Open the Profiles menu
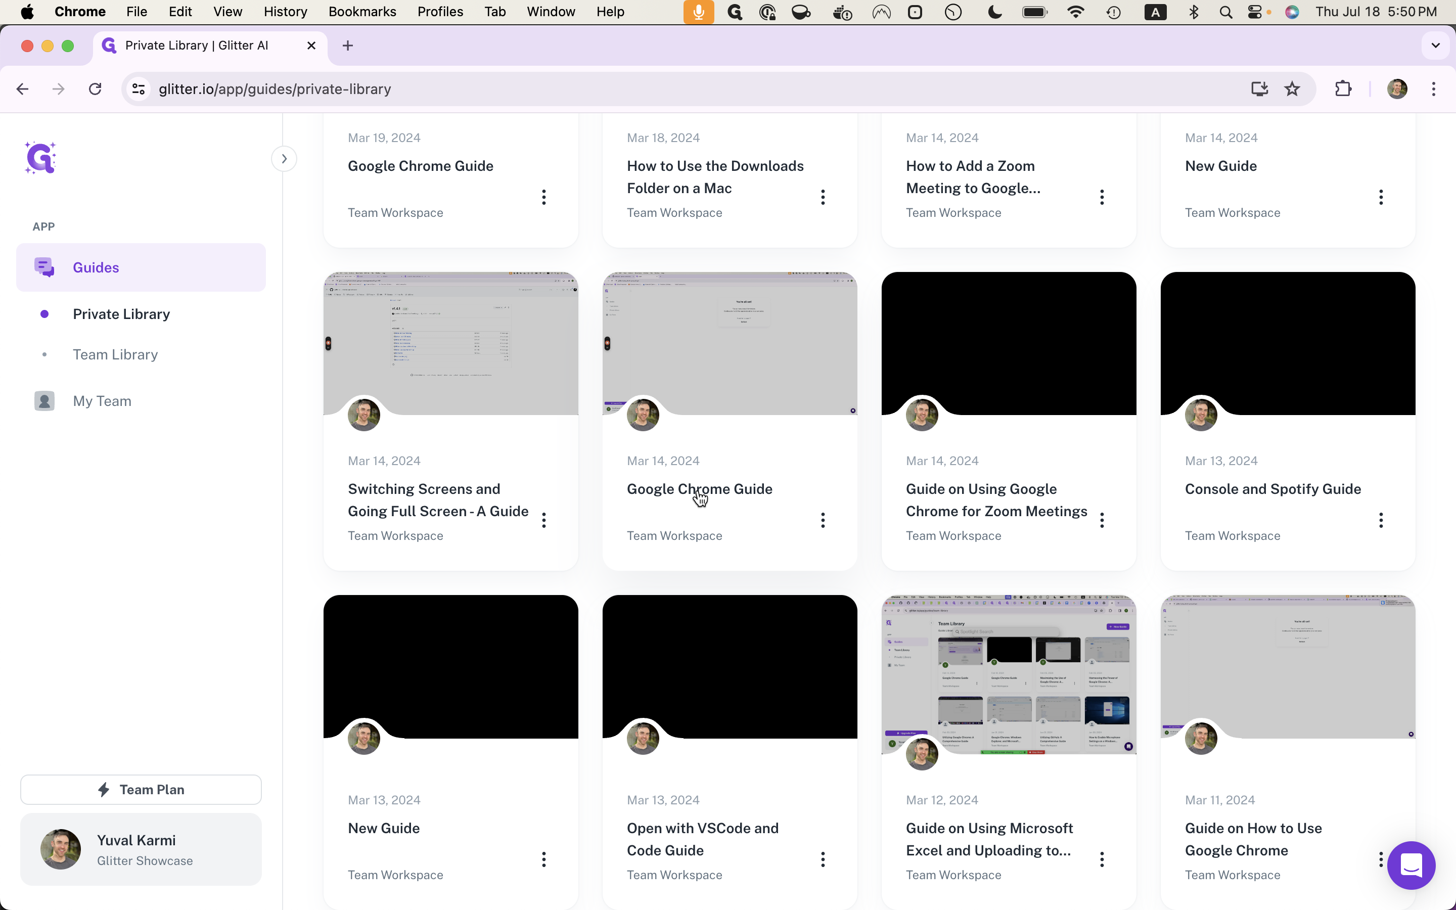Image resolution: width=1456 pixels, height=910 pixels. tap(440, 12)
